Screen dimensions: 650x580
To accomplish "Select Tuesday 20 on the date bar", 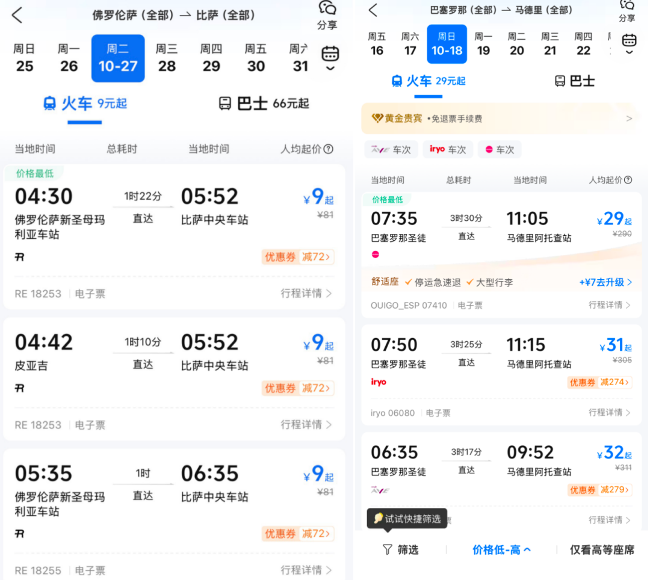I will tap(516, 44).
